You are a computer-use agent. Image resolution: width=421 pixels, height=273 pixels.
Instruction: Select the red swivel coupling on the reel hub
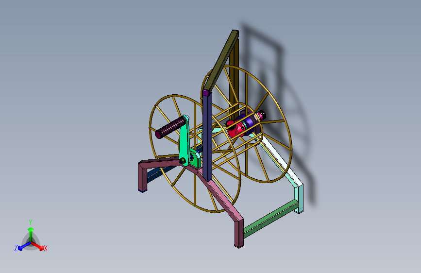[236, 128]
